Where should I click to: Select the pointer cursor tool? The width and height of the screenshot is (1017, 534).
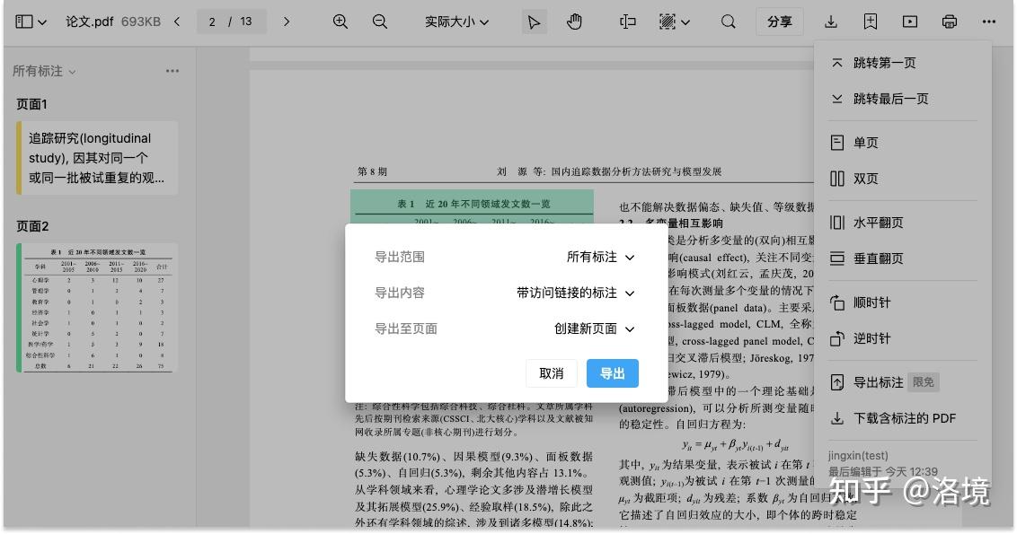click(x=534, y=22)
